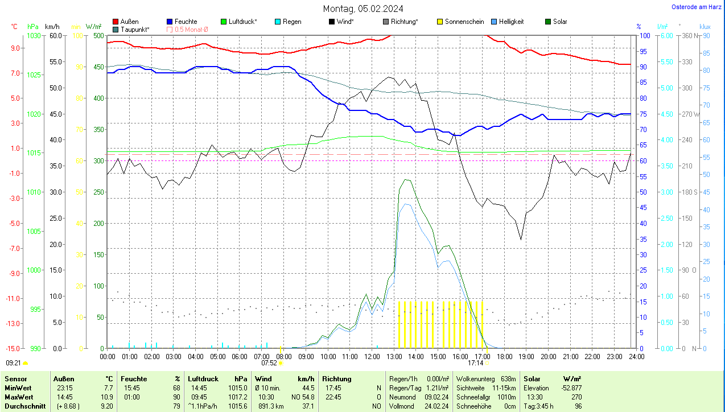Select the Luftdruck column header in table
The width and height of the screenshot is (725, 412).
(x=203, y=378)
